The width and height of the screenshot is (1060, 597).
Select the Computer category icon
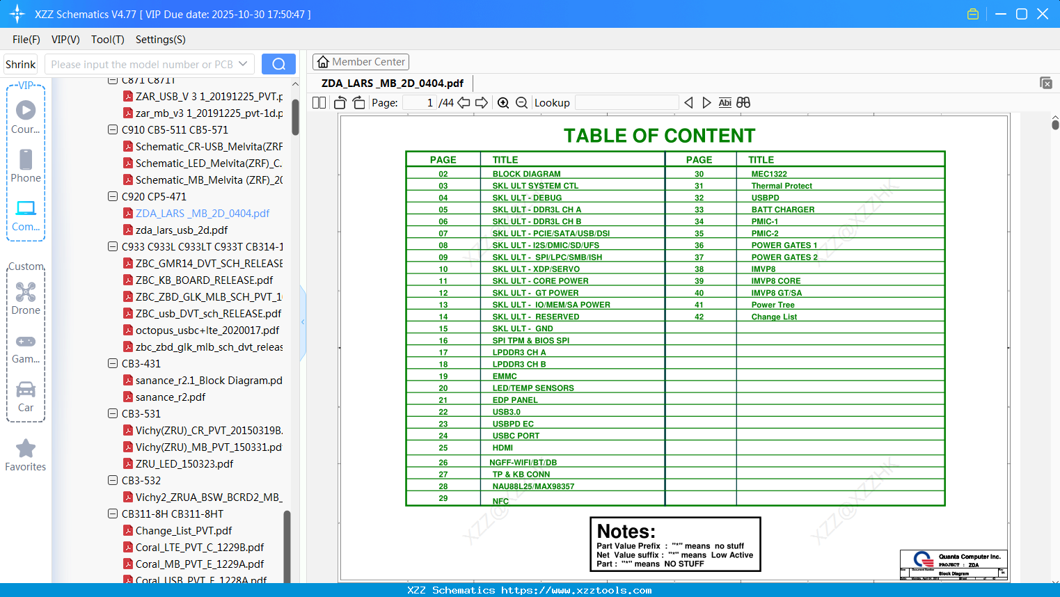click(x=26, y=214)
